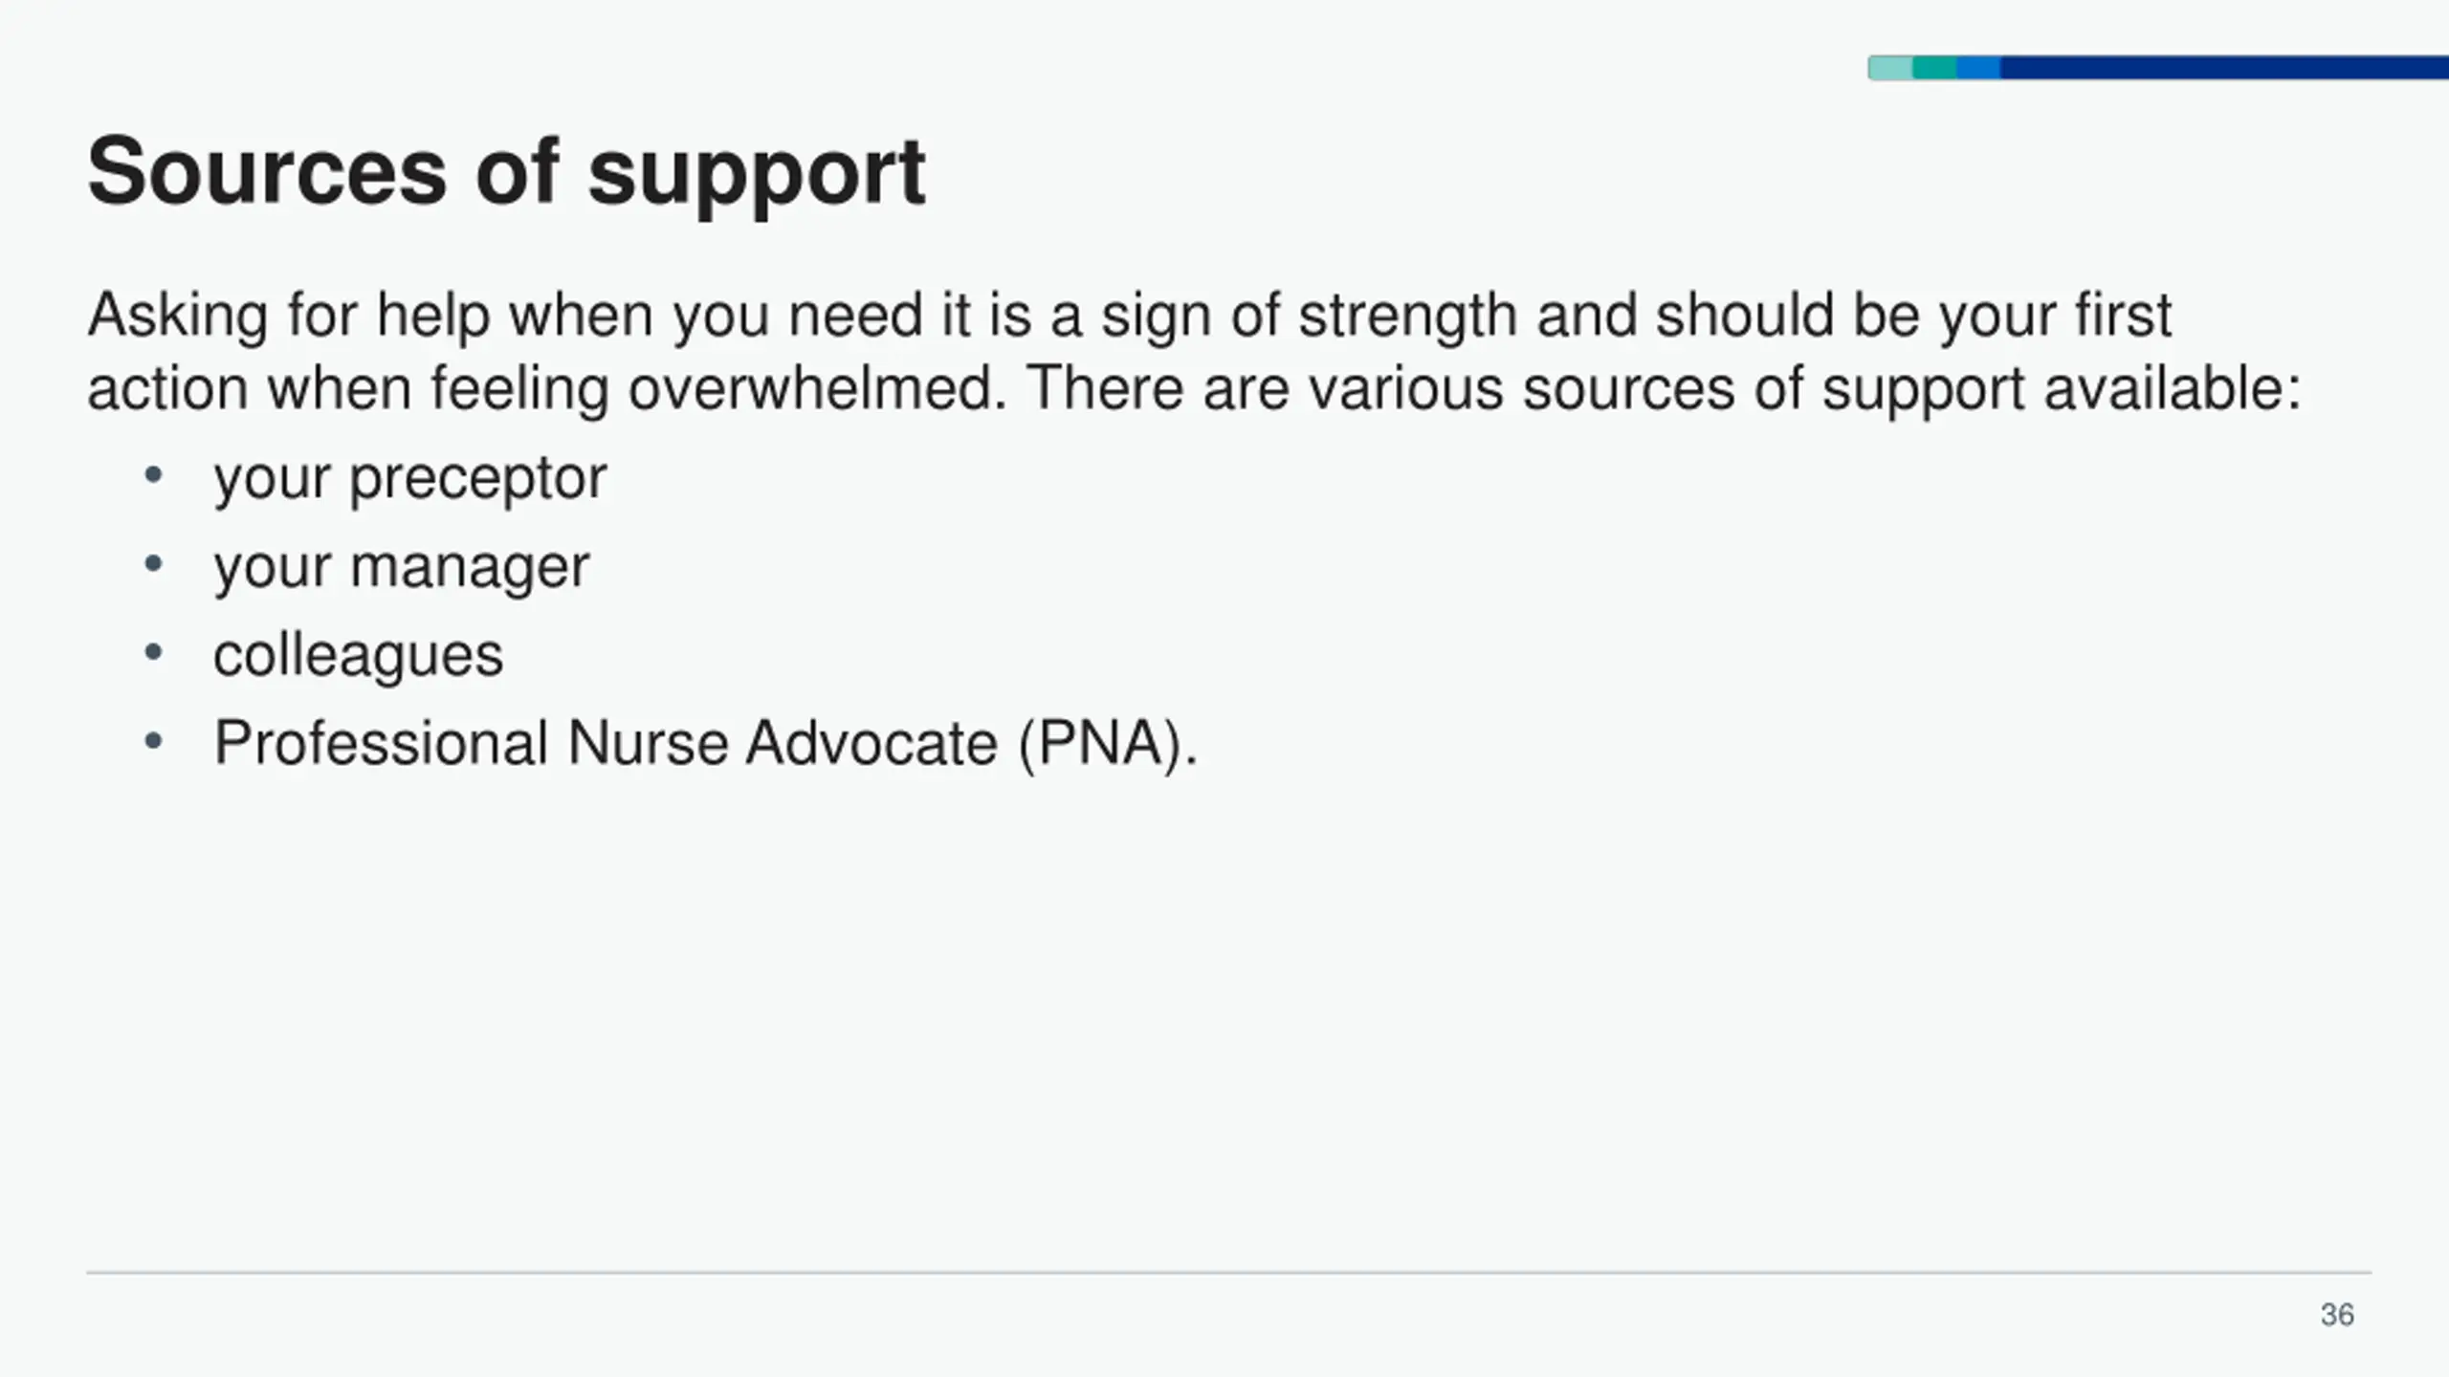The image size is (2449, 1377).
Task: Click the bullet dot before "your manager"
Action: [x=153, y=564]
